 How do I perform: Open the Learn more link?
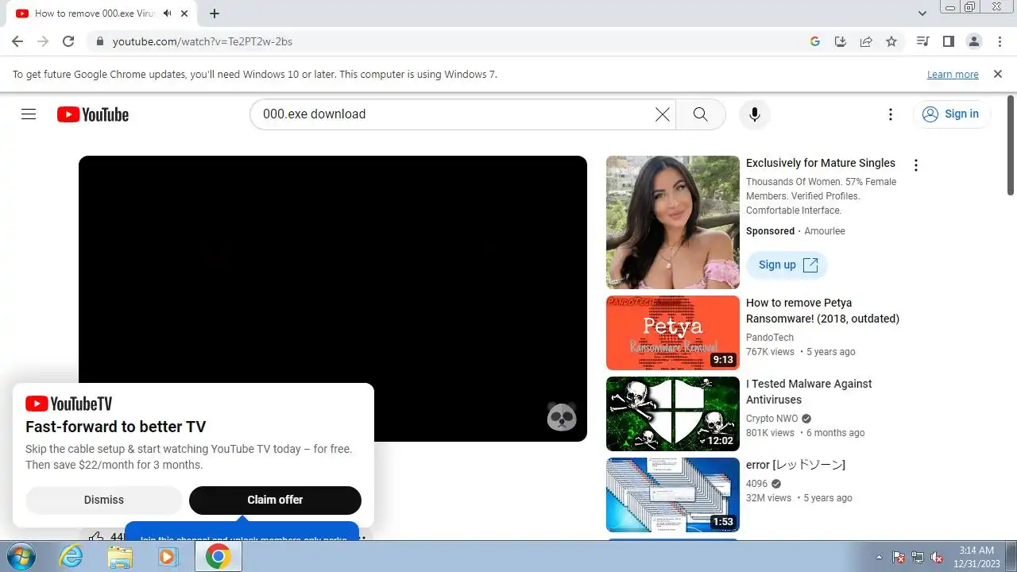[953, 75]
